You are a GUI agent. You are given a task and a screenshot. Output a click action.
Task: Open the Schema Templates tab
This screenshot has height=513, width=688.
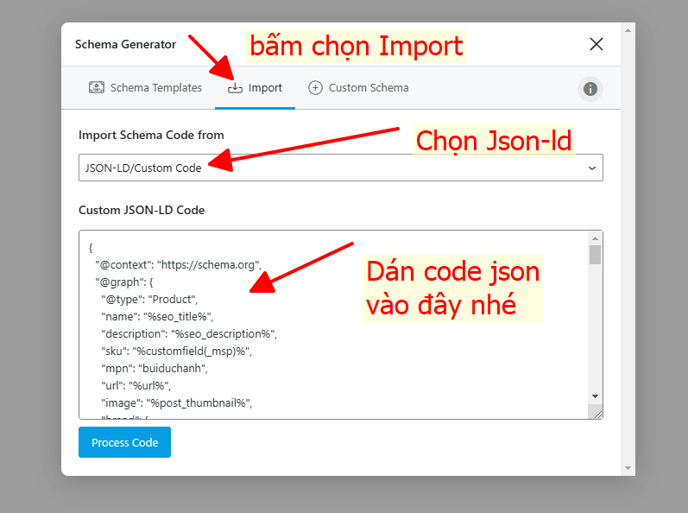coord(145,88)
